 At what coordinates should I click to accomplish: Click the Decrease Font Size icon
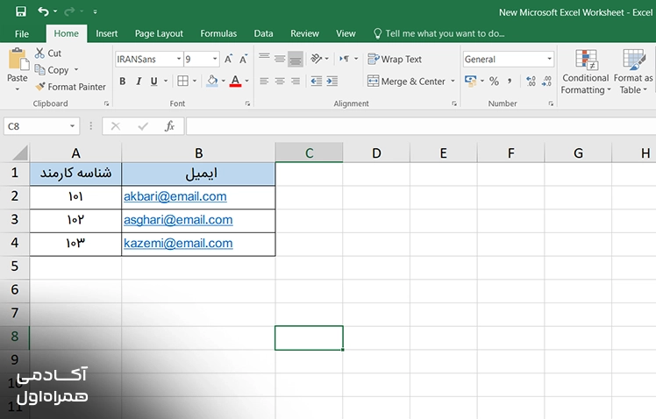244,59
